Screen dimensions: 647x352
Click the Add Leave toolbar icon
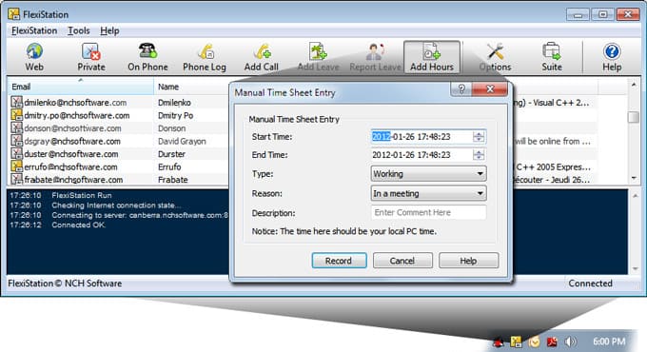coord(318,57)
